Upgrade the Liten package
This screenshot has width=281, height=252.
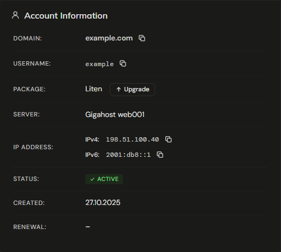tap(132, 89)
